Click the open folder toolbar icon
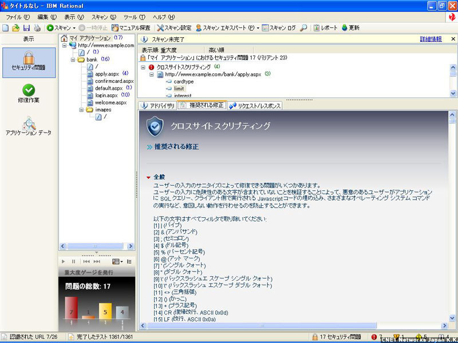This screenshot has height=343, width=458. click(15, 27)
